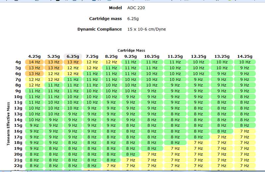Click the 13 Hz cell in 6g row

point(34,74)
